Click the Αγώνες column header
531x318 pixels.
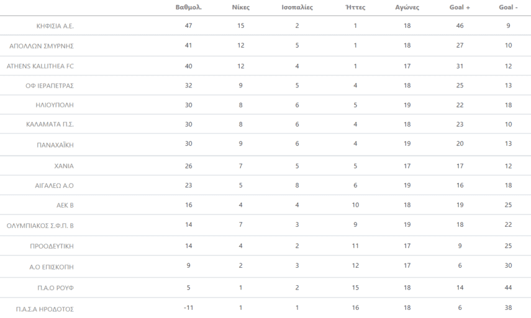[x=407, y=7]
